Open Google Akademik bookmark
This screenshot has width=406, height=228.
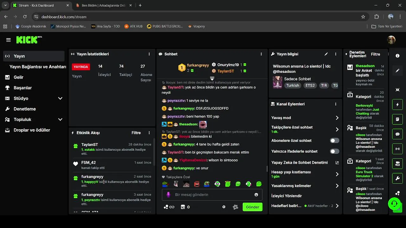[x=31, y=27]
